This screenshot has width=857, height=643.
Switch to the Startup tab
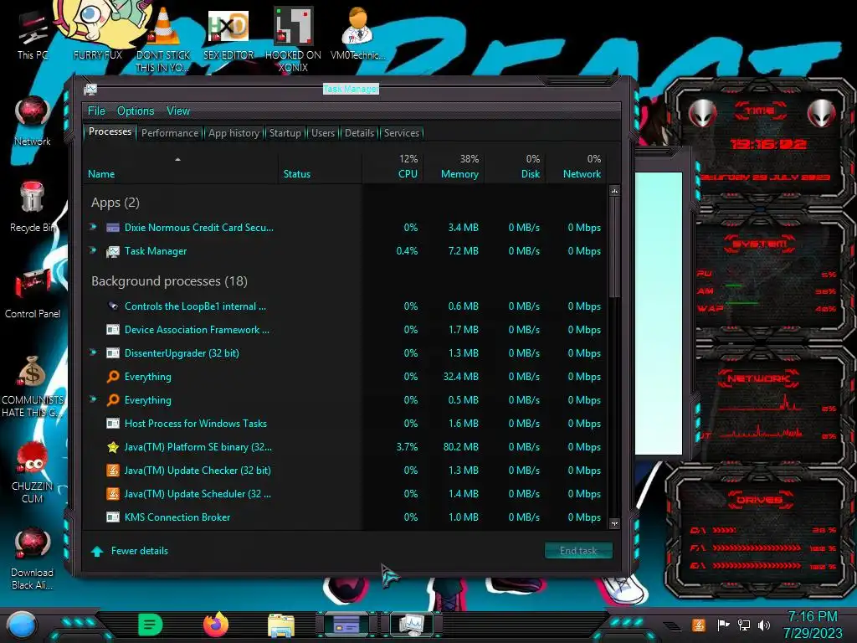click(285, 133)
